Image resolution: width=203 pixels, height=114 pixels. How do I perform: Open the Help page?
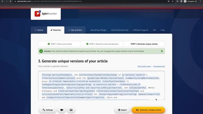[x=163, y=30]
